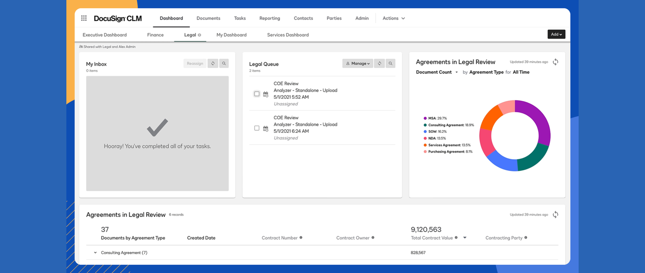Click the 828,567 contract value cell
This screenshot has height=273, width=645.
(x=418, y=253)
